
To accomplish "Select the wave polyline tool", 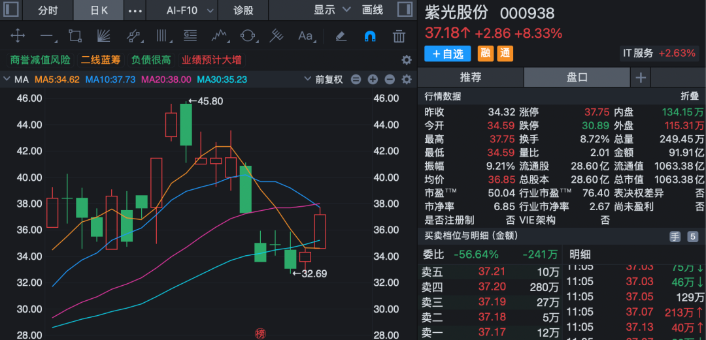I will pyautogui.click(x=219, y=35).
